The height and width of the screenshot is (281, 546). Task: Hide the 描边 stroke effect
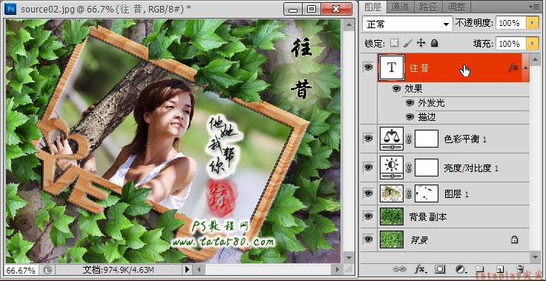tap(409, 117)
